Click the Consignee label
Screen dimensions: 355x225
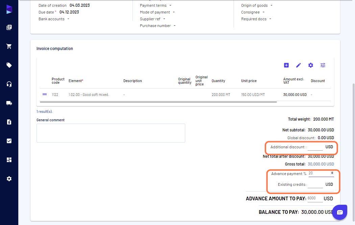pyautogui.click(x=250, y=12)
